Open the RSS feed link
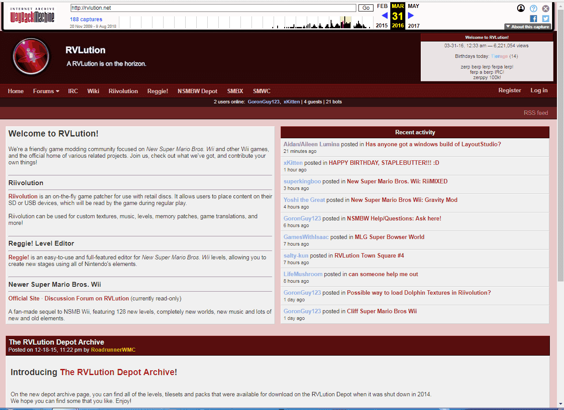The image size is (564, 410). [x=536, y=113]
